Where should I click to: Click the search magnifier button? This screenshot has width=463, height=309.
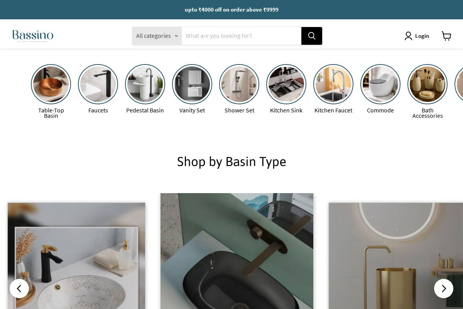coord(312,36)
